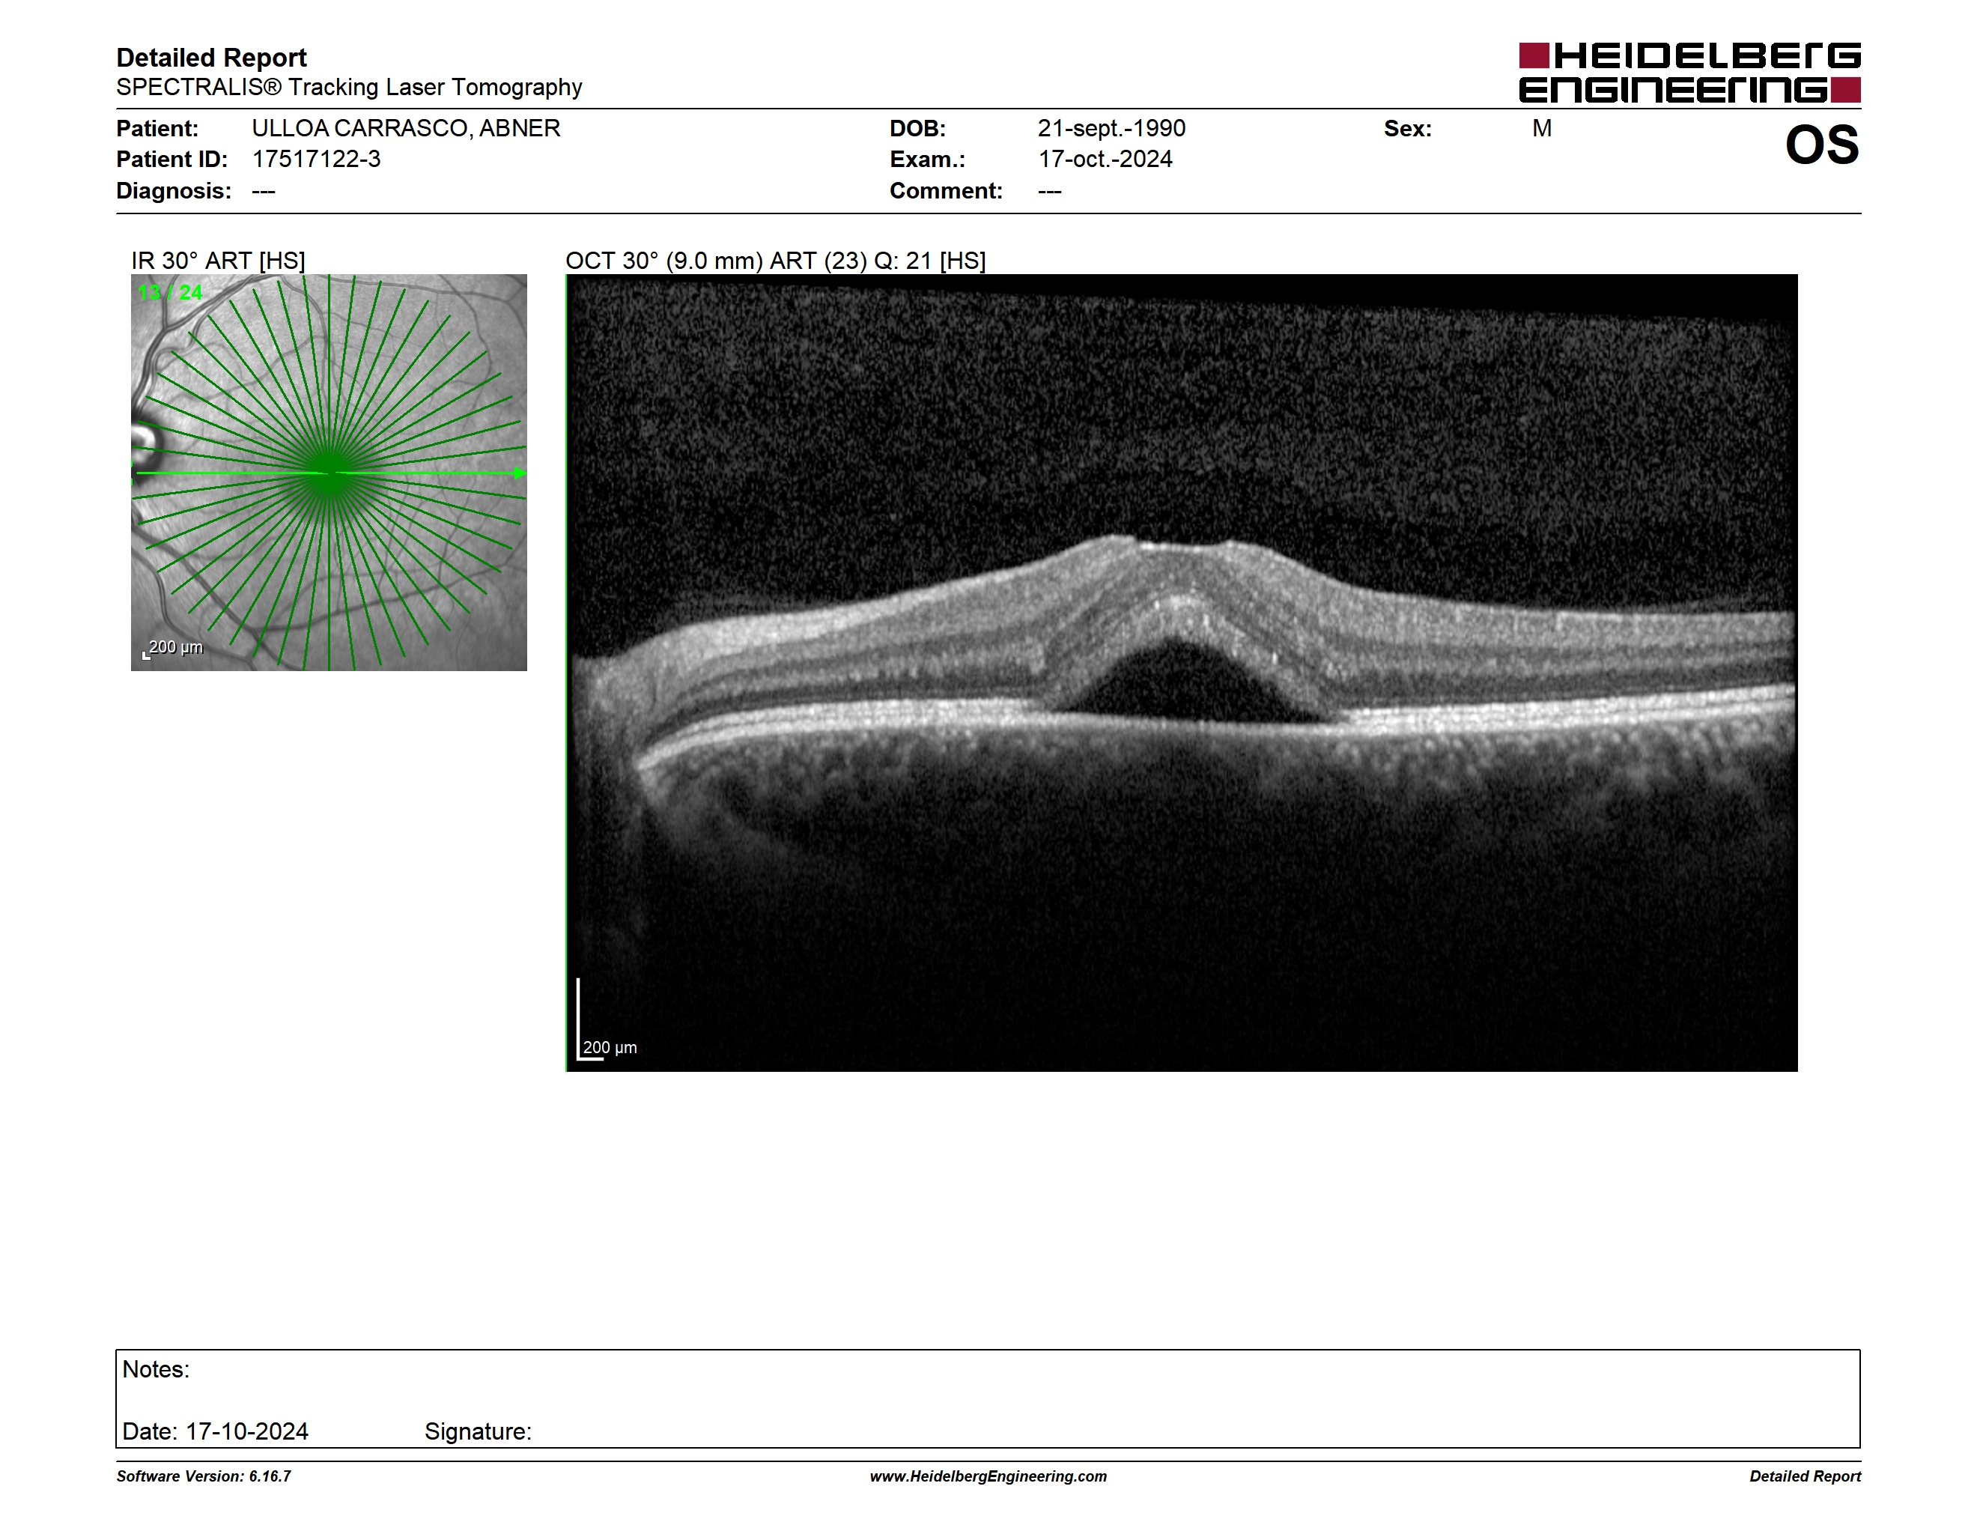Click the Heidelberg Engineering logo

[x=1689, y=73]
